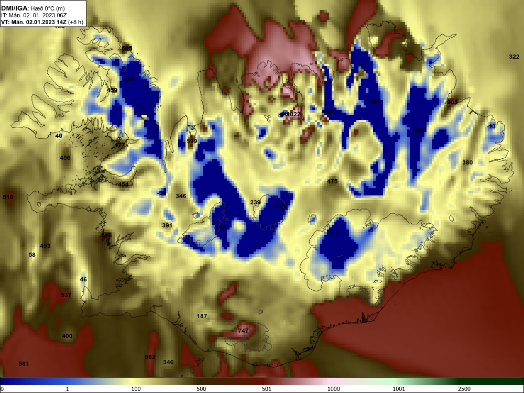The image size is (524, 393).
Task: Click the 518 height value
Action: click(106, 236)
